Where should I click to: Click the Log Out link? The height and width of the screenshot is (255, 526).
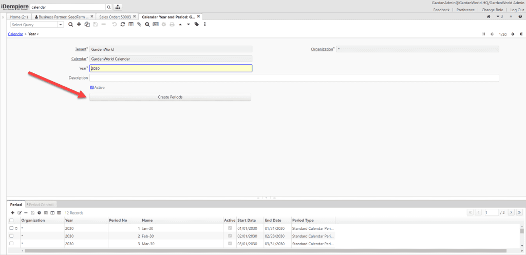click(517, 10)
